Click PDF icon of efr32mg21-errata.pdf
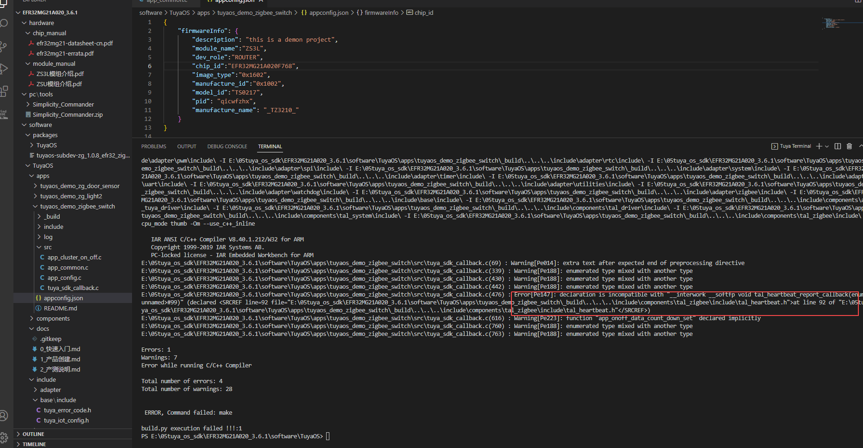 pyautogui.click(x=31, y=53)
